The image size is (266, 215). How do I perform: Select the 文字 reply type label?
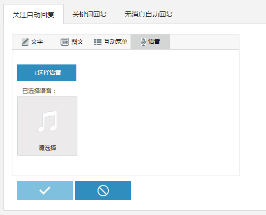[x=37, y=42]
